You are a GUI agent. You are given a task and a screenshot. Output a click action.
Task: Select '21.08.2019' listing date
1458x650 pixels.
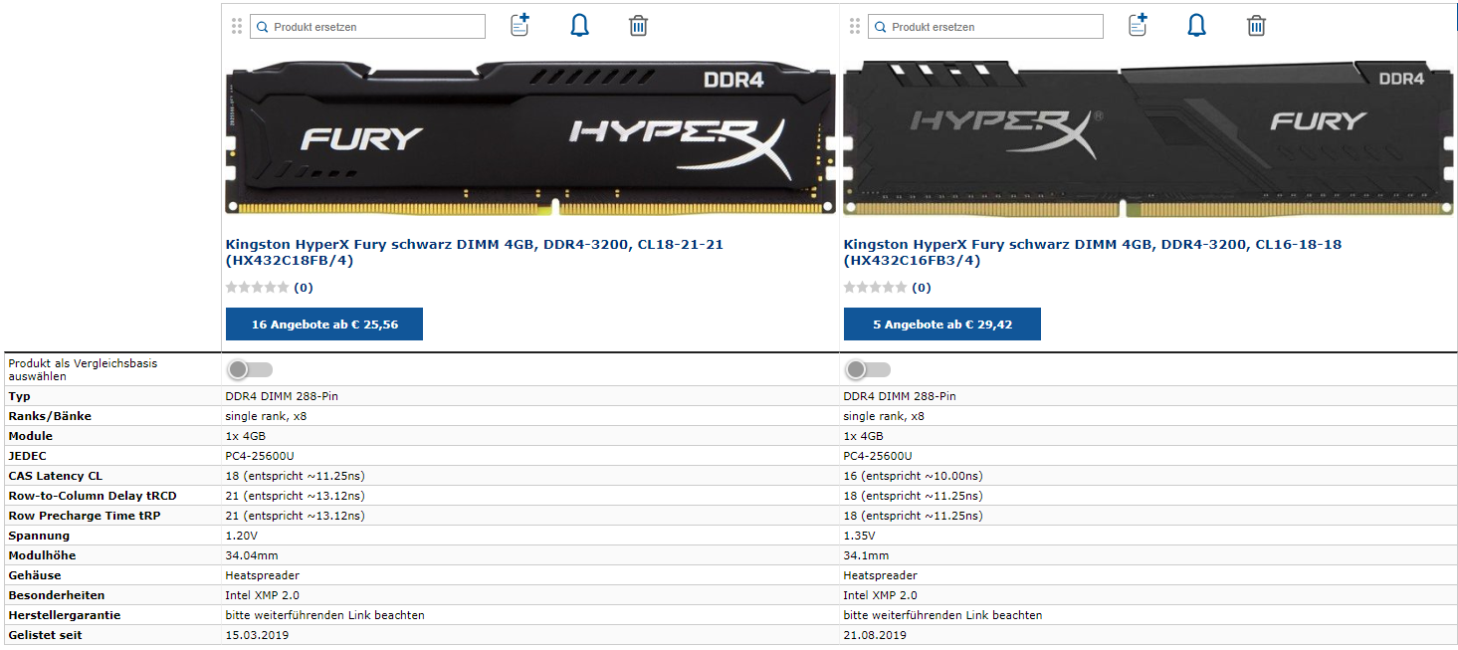tap(875, 635)
